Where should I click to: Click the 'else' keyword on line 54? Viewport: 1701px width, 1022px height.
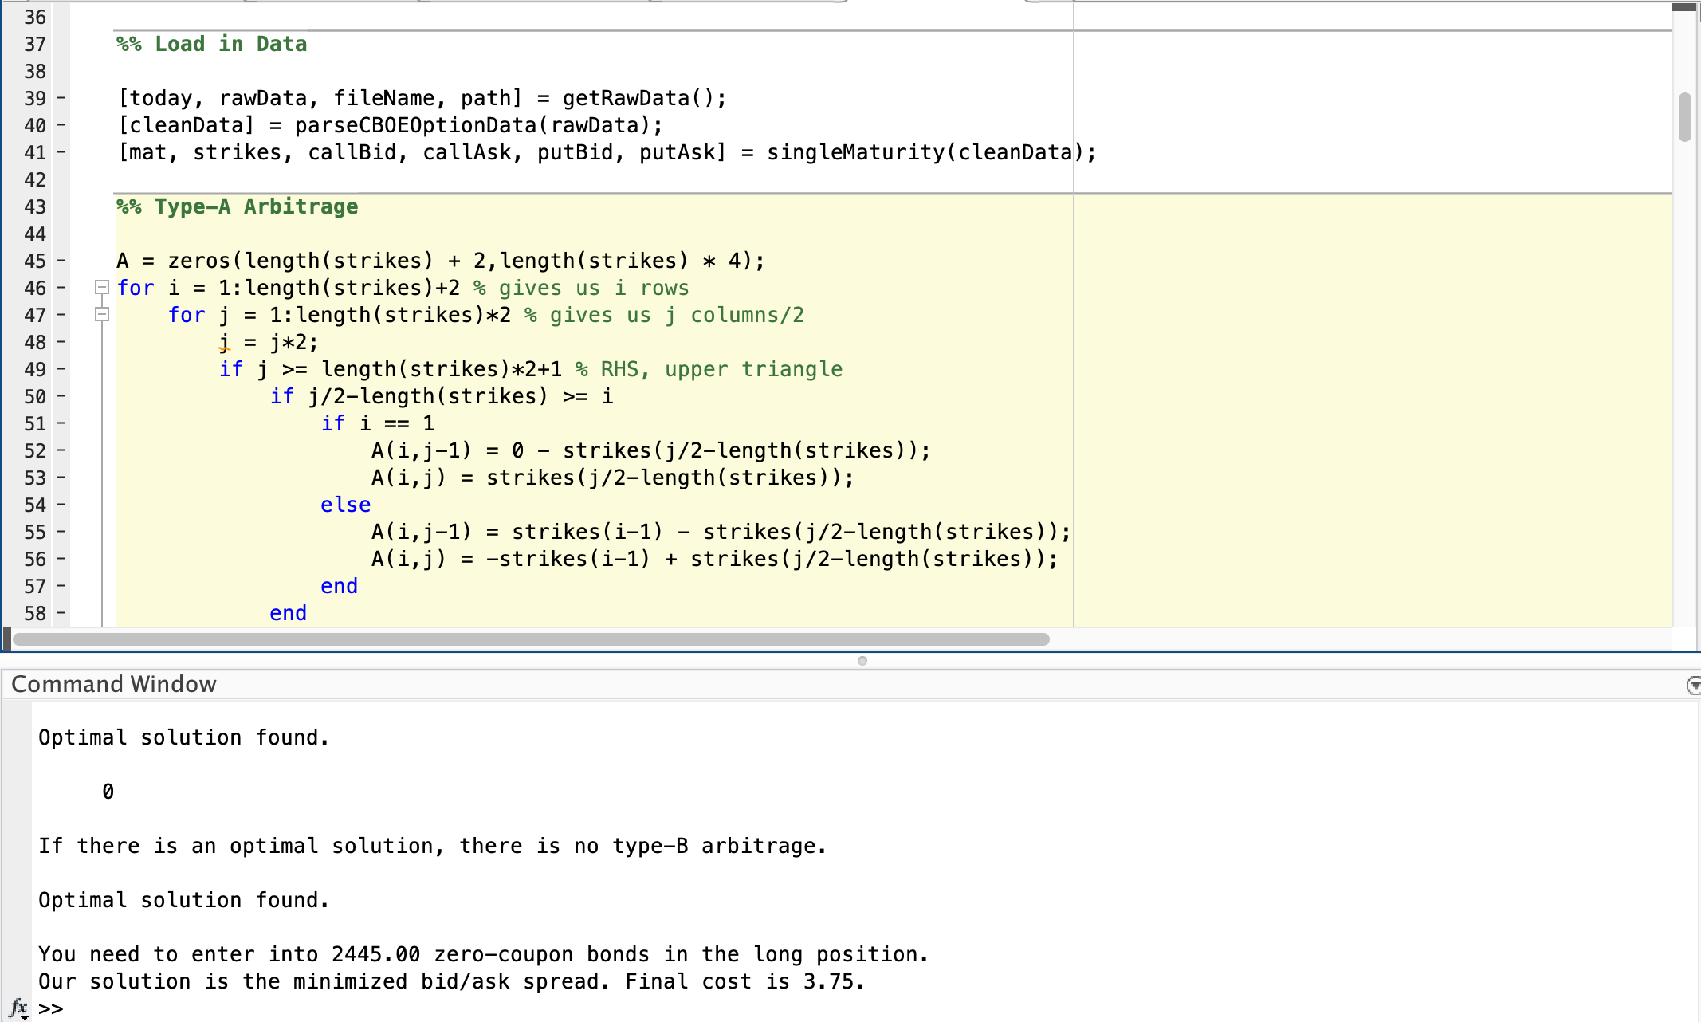coord(346,505)
